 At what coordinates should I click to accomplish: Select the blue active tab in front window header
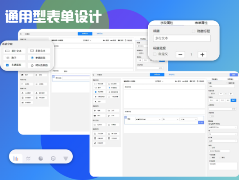pos(157,75)
